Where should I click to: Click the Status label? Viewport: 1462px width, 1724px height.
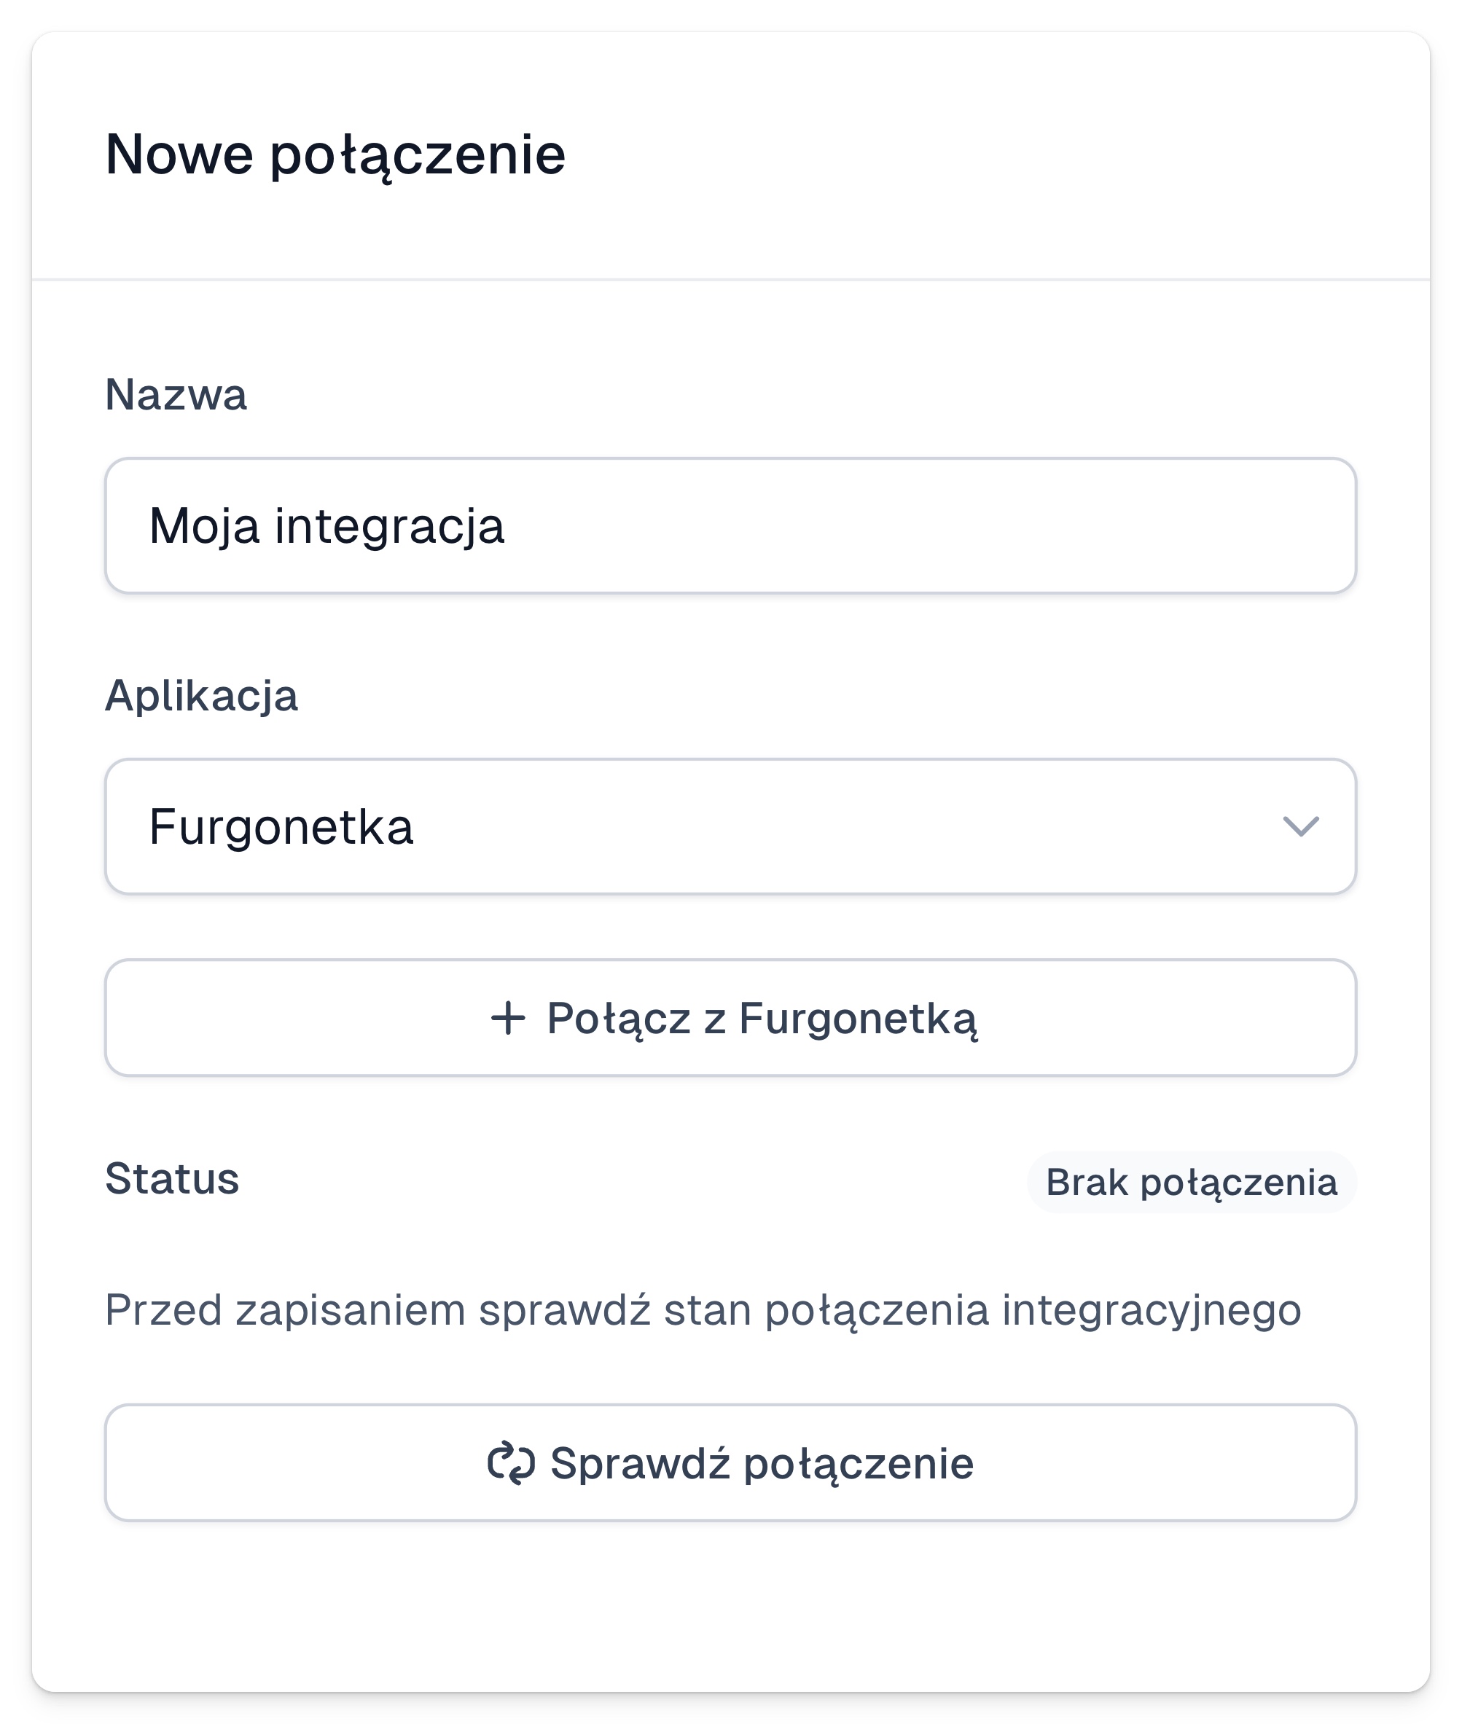(x=173, y=1178)
